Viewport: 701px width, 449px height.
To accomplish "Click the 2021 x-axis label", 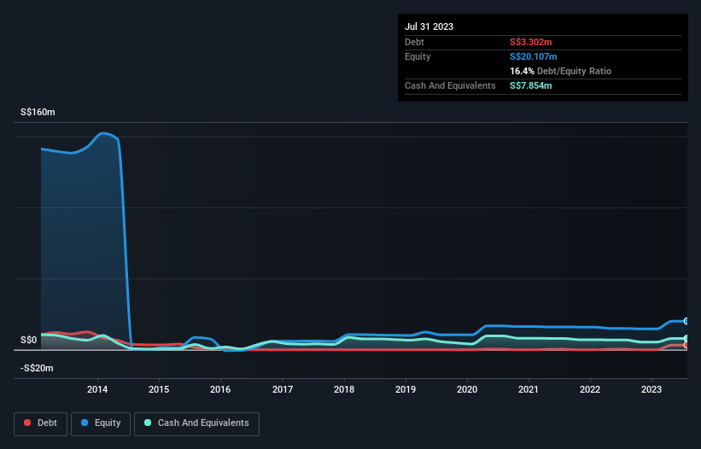I will pyautogui.click(x=529, y=389).
